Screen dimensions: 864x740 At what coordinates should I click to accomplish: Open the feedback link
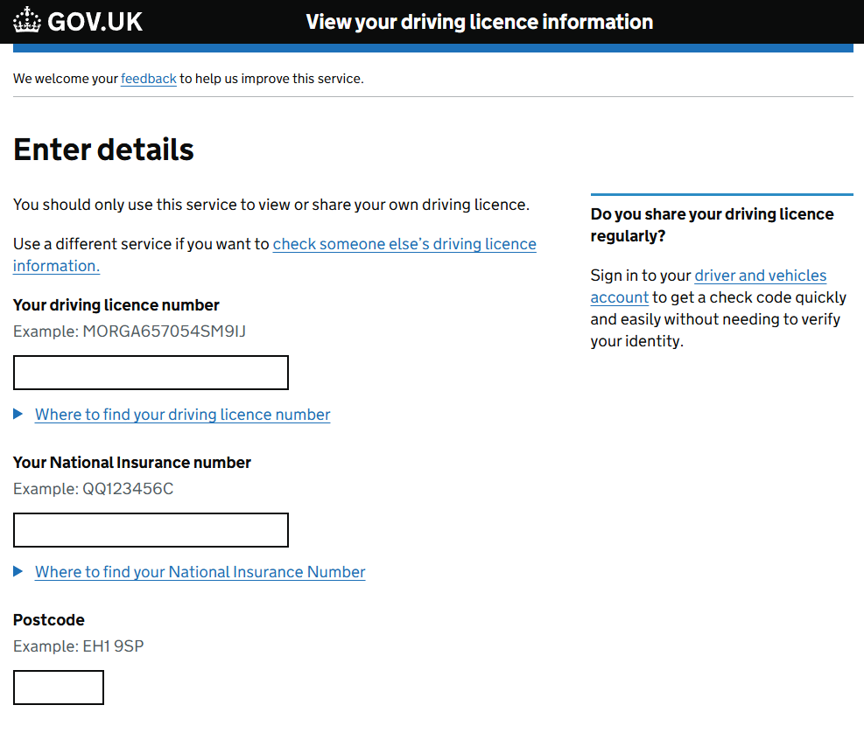click(149, 79)
